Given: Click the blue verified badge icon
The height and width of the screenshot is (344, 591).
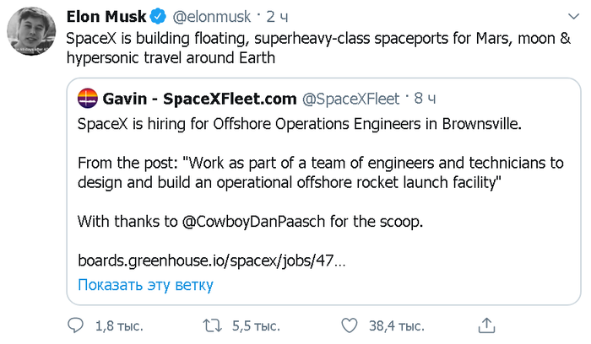Looking at the screenshot, I should [158, 17].
